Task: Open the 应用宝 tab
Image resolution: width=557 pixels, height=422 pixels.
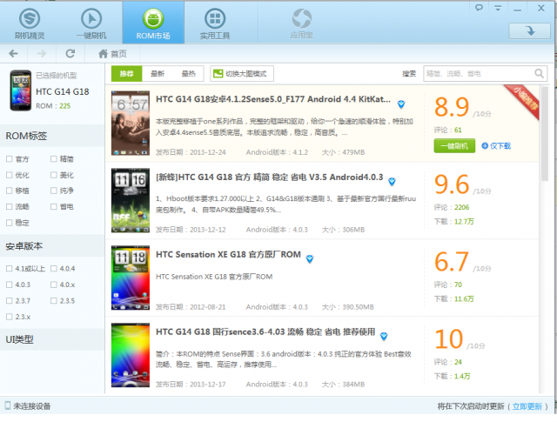Action: pyautogui.click(x=302, y=23)
